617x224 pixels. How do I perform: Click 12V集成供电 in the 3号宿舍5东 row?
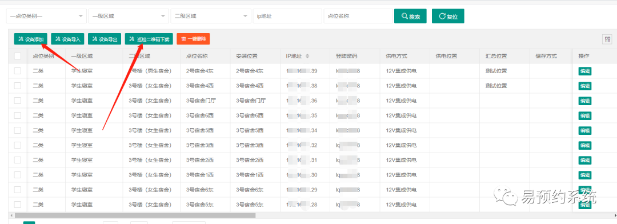point(401,205)
